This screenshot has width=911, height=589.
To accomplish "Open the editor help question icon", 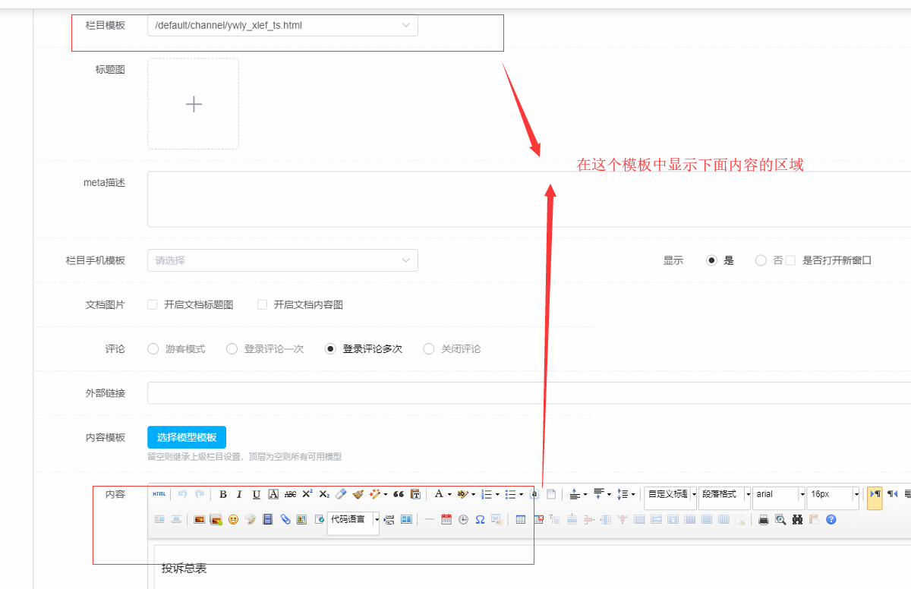I will point(831,520).
